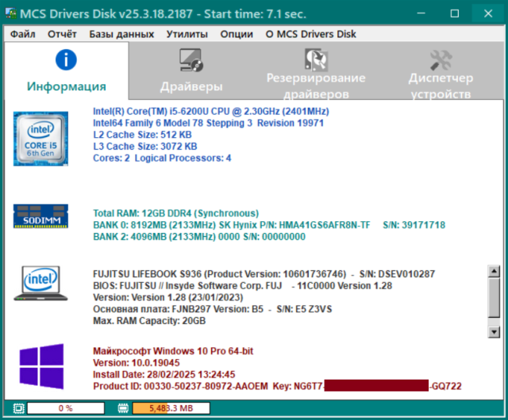Click the CPU chip icon in status bar
This screenshot has width=508, height=420.
tap(19, 408)
